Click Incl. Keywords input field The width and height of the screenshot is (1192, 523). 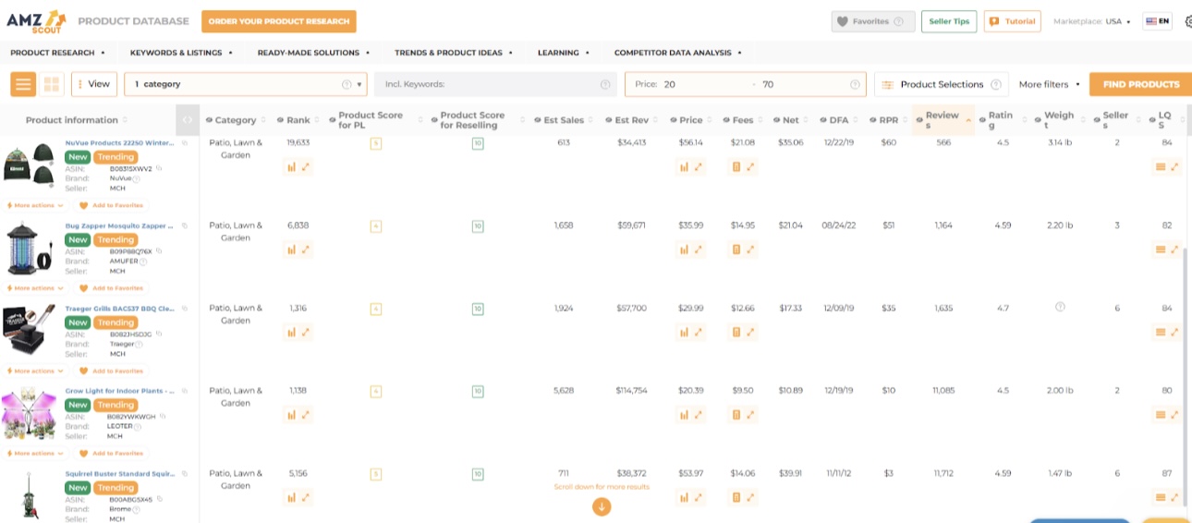click(x=496, y=84)
